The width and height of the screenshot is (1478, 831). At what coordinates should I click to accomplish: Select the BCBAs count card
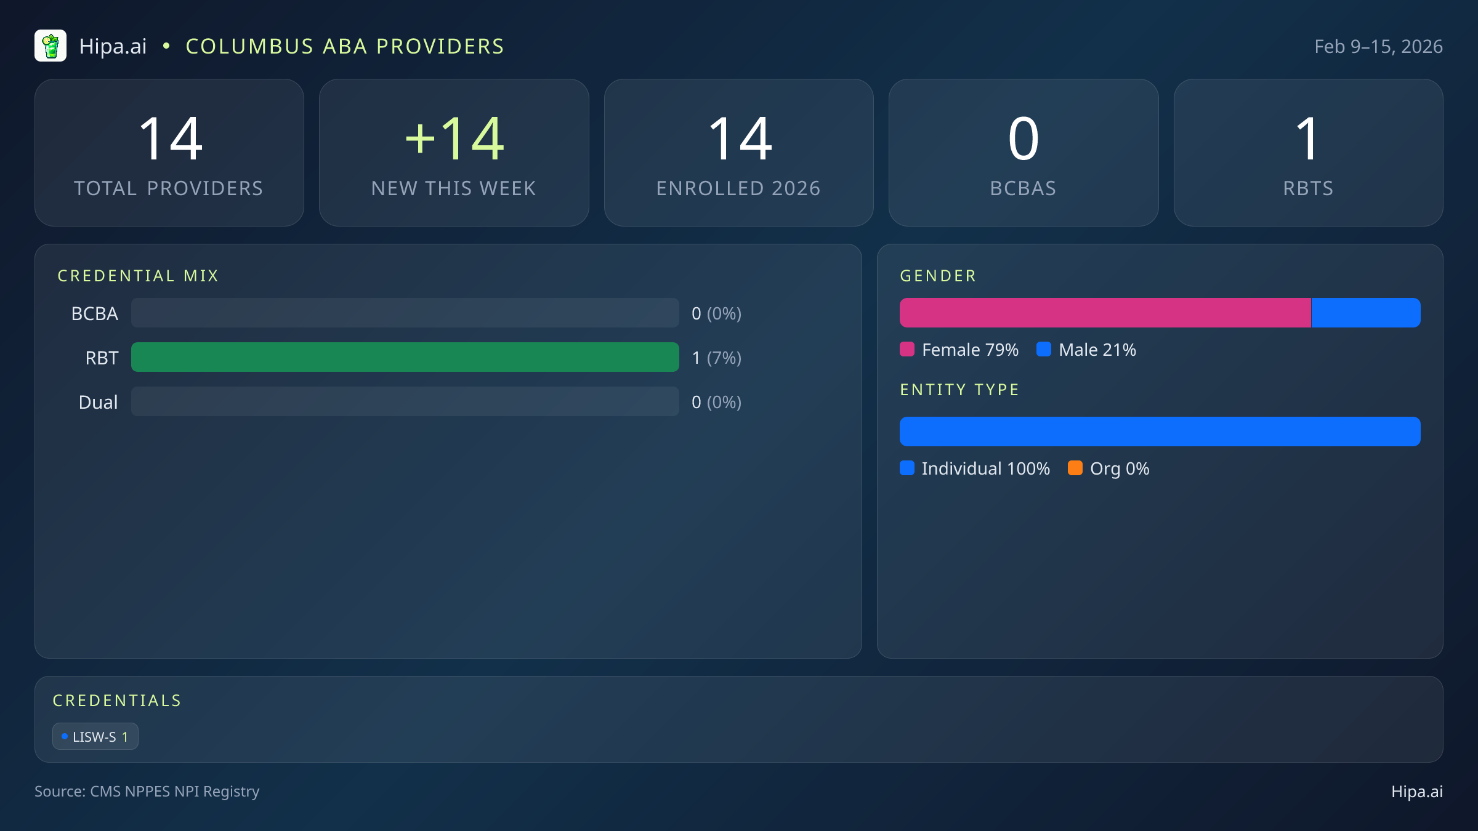click(1024, 151)
